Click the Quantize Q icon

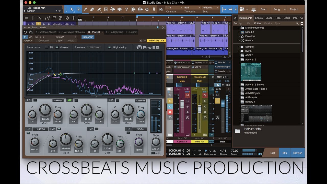[x=147, y=9]
